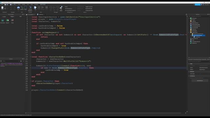The image size is (210, 118).
Task: Collapse the StarterPlayer tree node
Action: (189, 32)
